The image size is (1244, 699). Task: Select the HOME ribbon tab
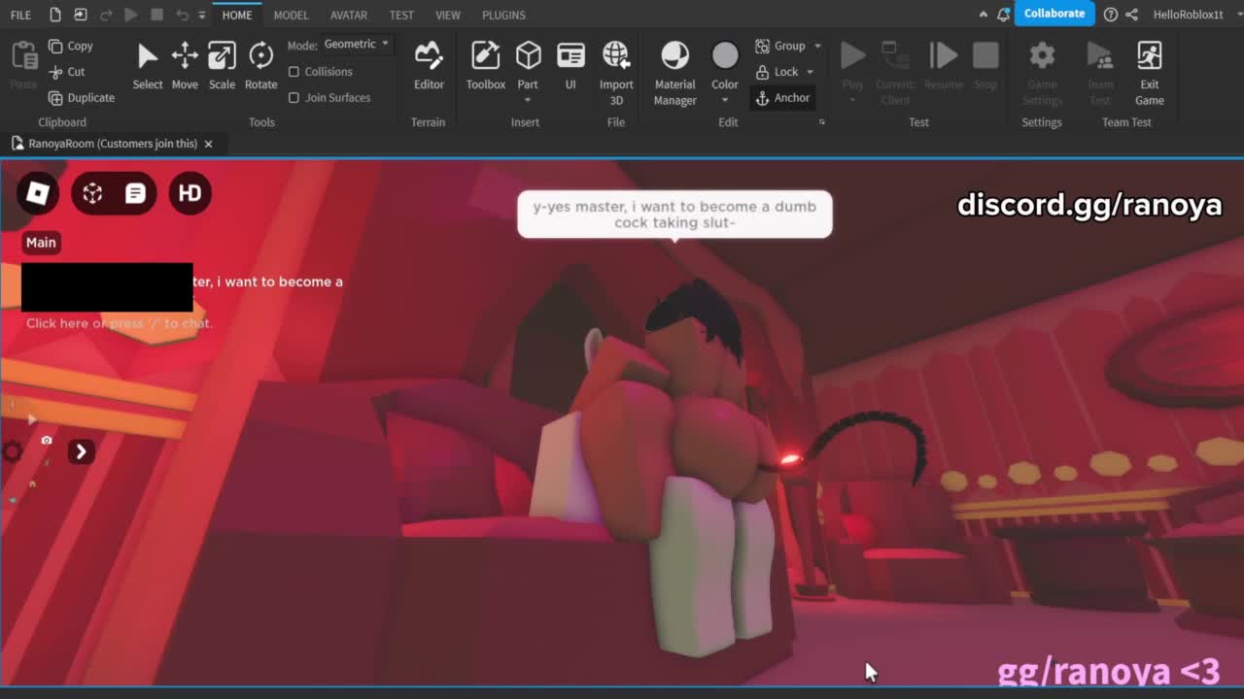point(237,15)
